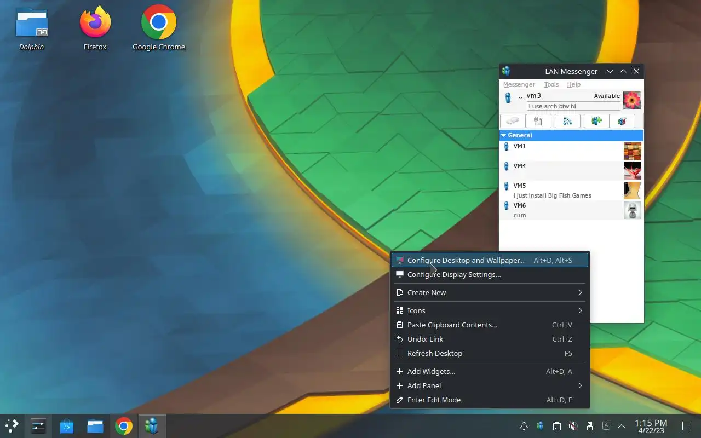Collapse the General contact group
Image resolution: width=701 pixels, height=438 pixels.
pos(504,135)
